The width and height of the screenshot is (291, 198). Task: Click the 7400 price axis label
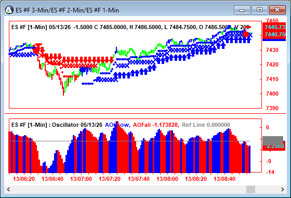(x=272, y=94)
